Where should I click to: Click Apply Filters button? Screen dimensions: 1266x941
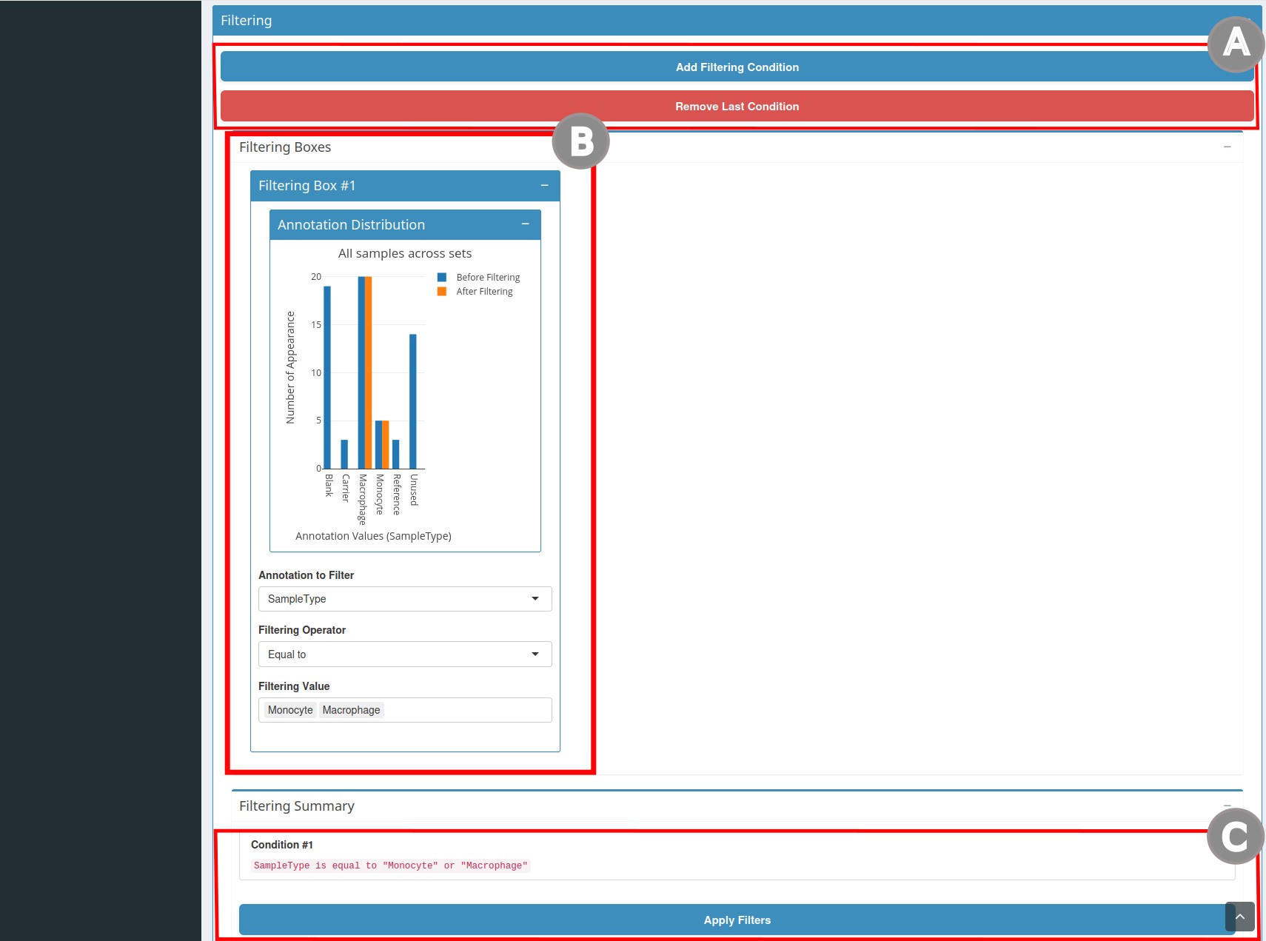[737, 920]
